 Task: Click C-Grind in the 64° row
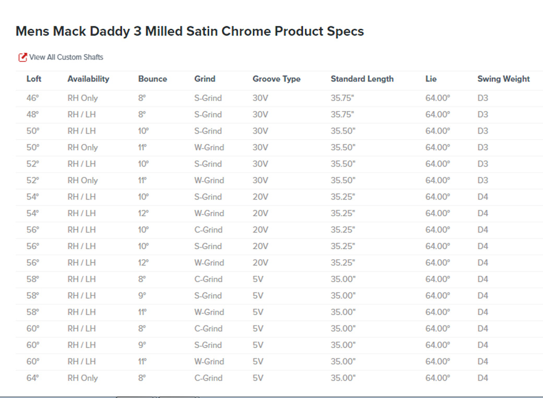(x=208, y=378)
